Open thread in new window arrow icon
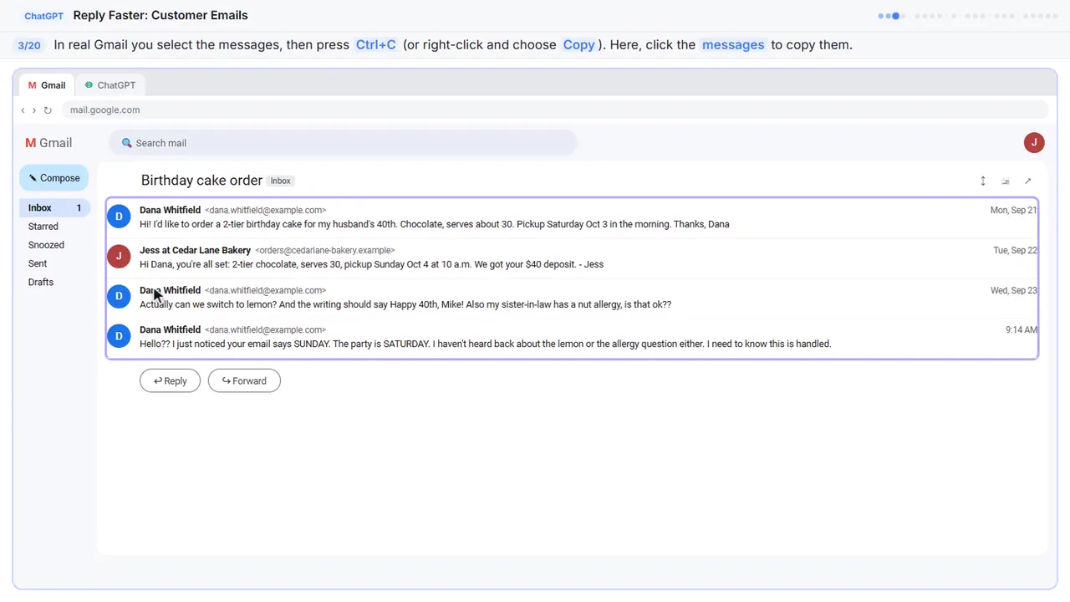This screenshot has height=602, width=1070. coord(1028,181)
